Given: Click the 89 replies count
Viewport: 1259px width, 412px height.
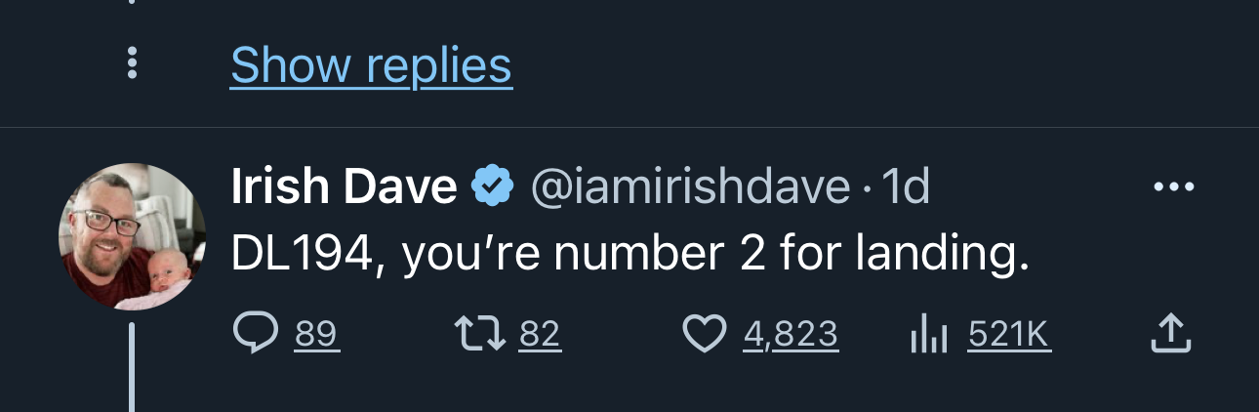Looking at the screenshot, I should click(x=316, y=335).
